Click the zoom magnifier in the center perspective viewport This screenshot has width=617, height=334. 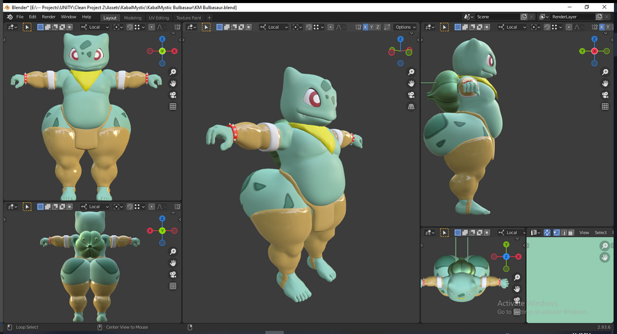(411, 72)
